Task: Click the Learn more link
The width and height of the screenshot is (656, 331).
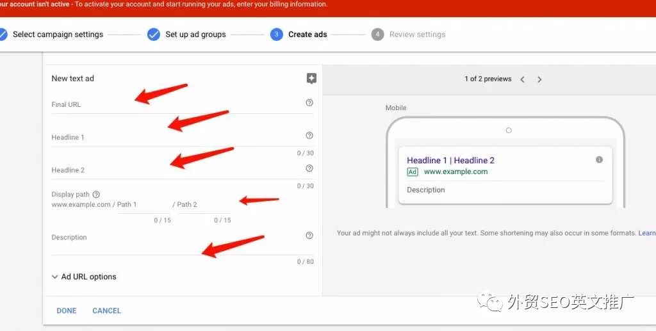Action: click(x=647, y=233)
